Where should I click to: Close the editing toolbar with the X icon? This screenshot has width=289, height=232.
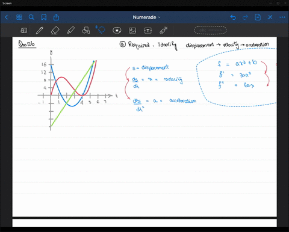[x=270, y=17]
